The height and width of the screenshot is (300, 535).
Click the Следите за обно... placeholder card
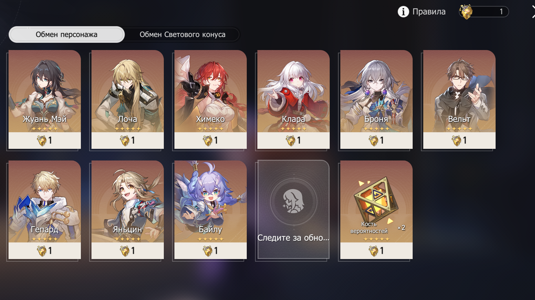[x=293, y=209]
